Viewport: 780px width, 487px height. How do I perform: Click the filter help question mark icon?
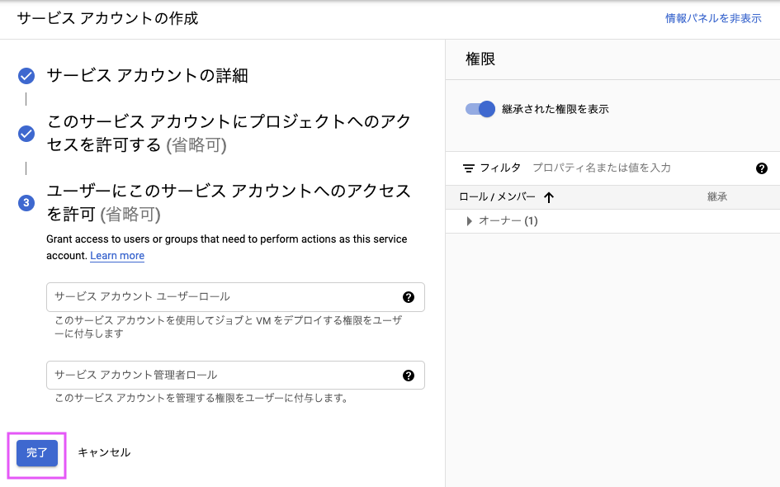pyautogui.click(x=762, y=168)
